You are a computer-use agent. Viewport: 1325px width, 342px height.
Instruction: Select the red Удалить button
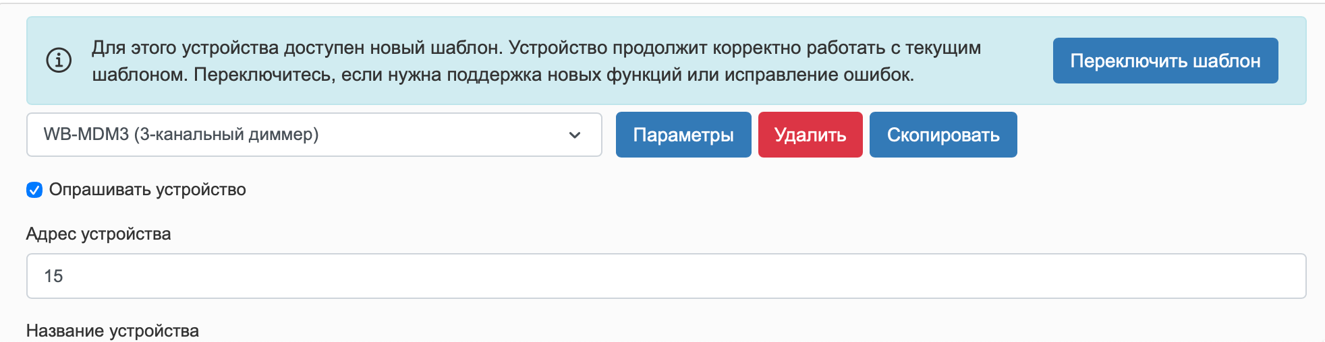point(810,135)
